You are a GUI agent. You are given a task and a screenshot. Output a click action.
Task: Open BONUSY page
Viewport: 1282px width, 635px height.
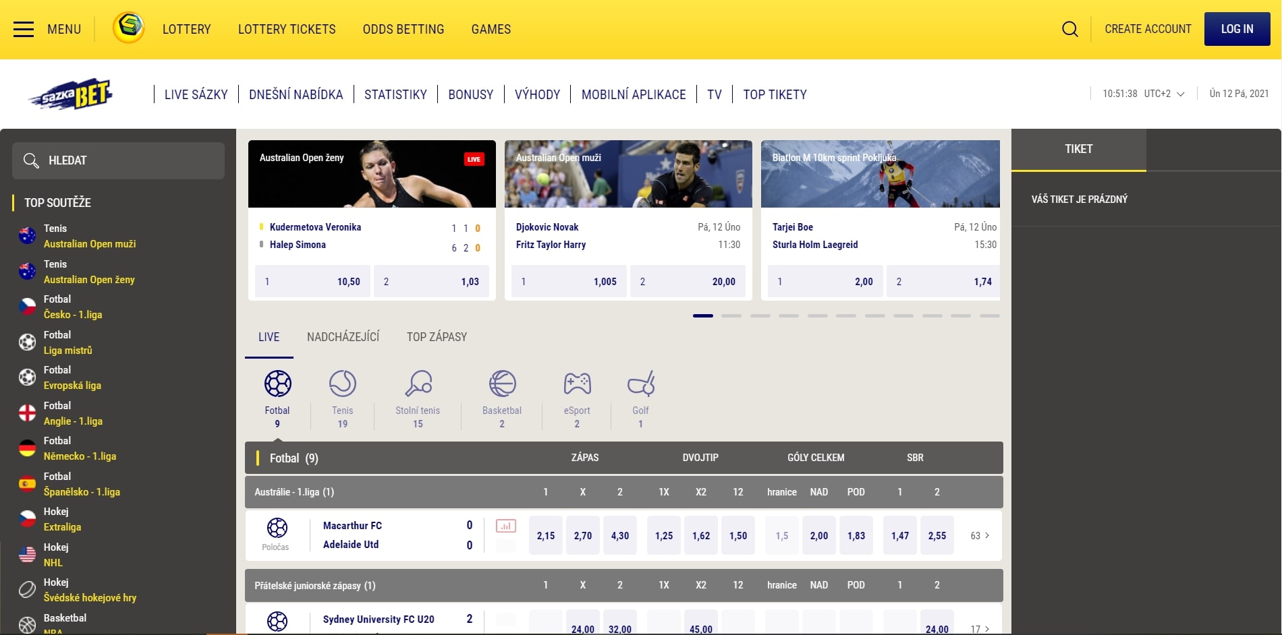[x=471, y=94]
